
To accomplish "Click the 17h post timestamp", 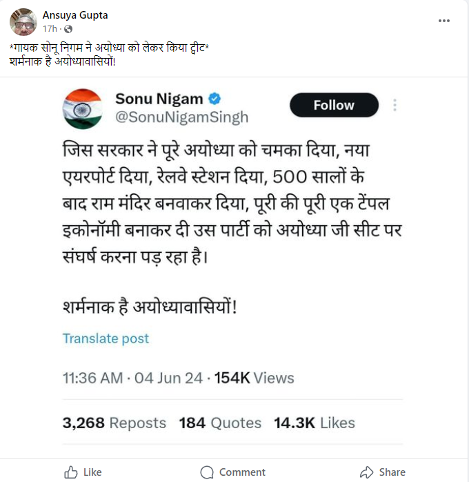I will click(49, 28).
